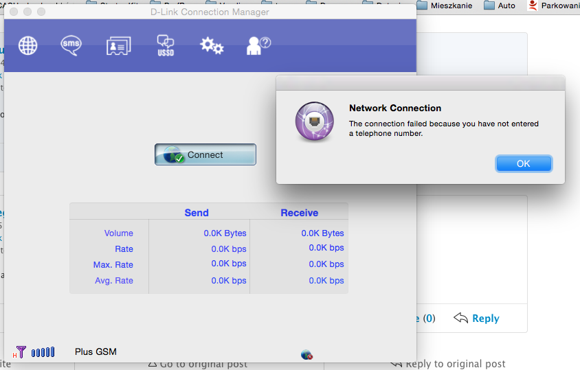Click the signal strength bars indicator

[x=43, y=352]
